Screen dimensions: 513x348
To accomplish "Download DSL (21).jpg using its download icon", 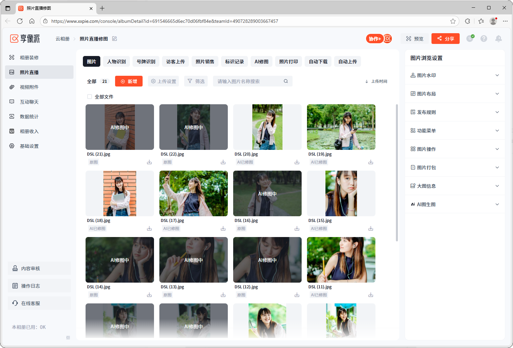I will (149, 162).
